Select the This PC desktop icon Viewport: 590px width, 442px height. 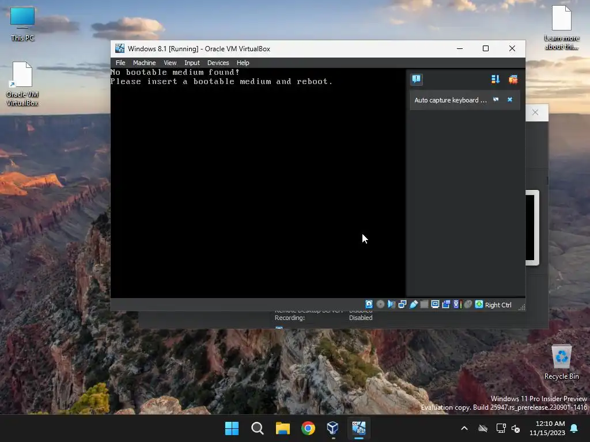point(22,24)
